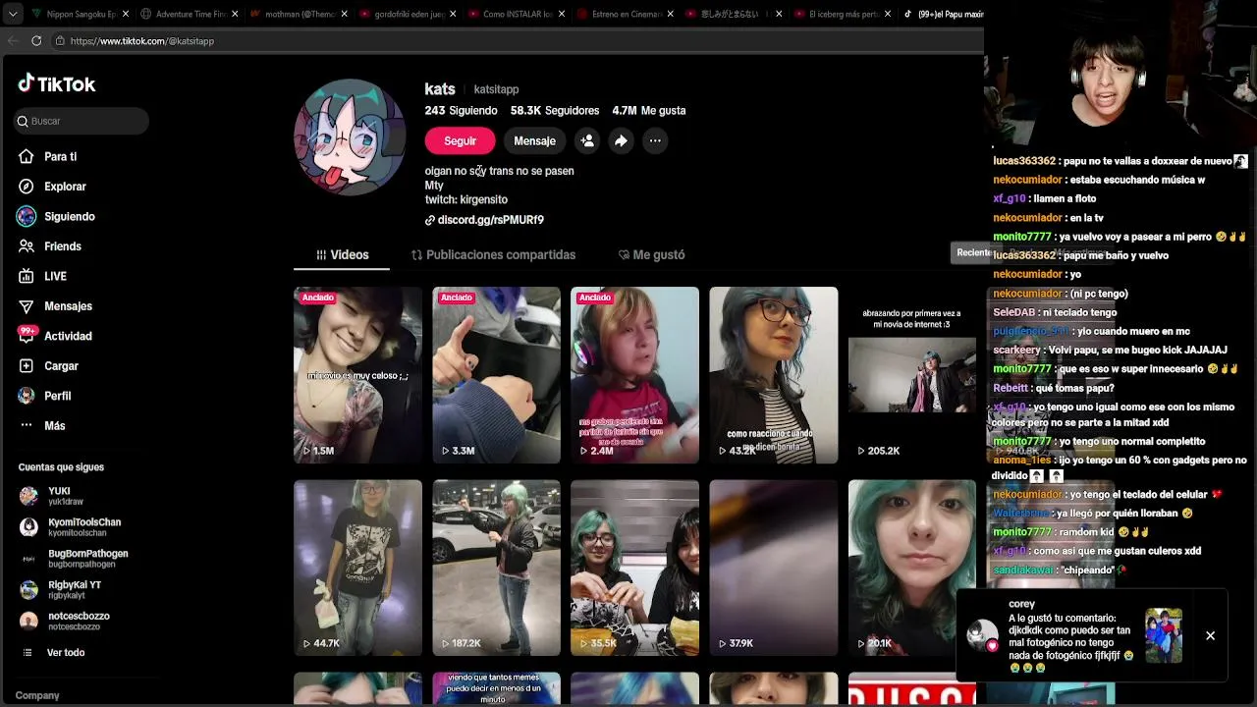Open Para ti feed

[60, 156]
